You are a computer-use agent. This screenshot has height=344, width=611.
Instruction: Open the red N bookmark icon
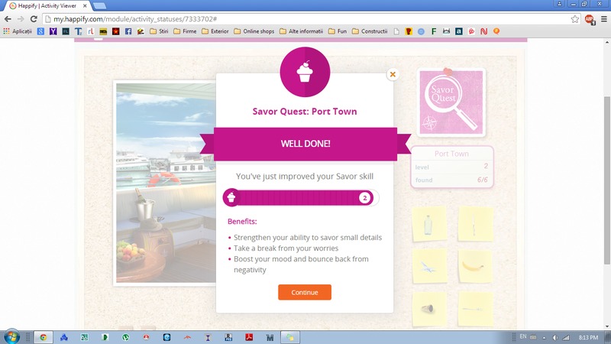click(483, 31)
